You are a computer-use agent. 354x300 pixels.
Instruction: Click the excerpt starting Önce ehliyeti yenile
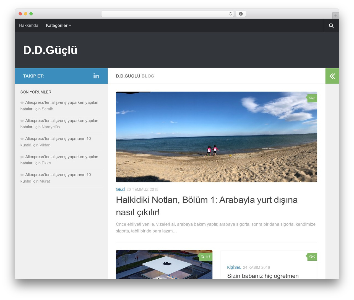point(216,227)
